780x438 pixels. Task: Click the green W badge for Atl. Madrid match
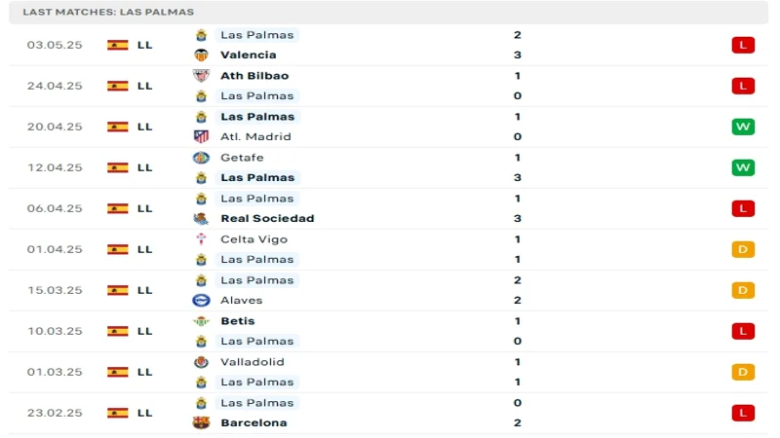coord(743,127)
